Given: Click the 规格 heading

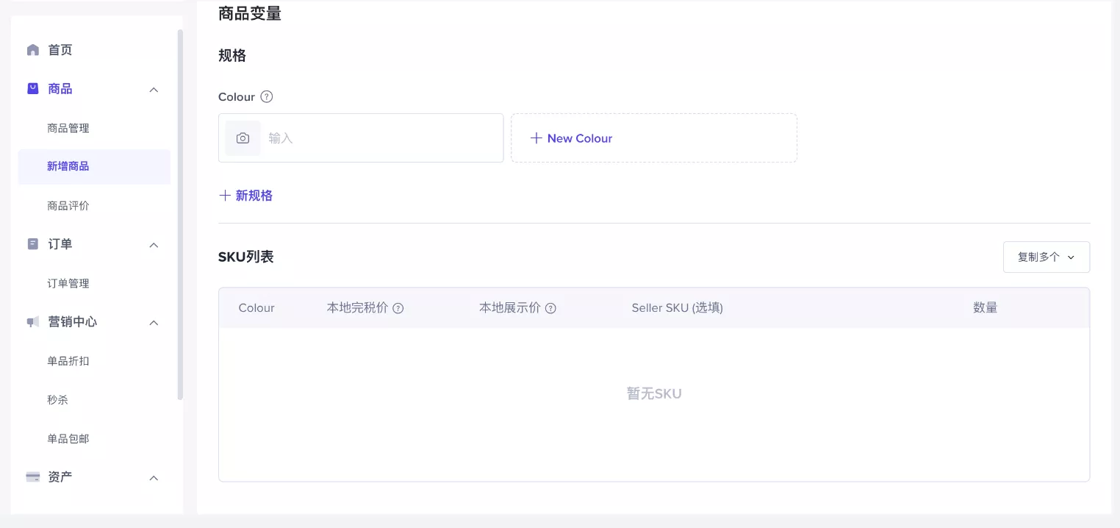Looking at the screenshot, I should coord(232,56).
